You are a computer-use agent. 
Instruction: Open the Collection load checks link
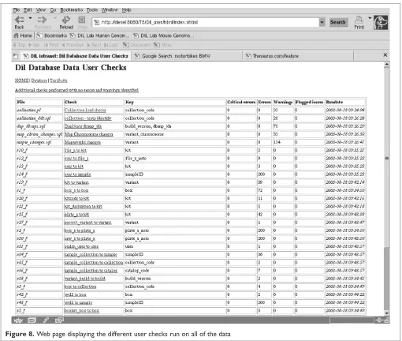point(85,111)
